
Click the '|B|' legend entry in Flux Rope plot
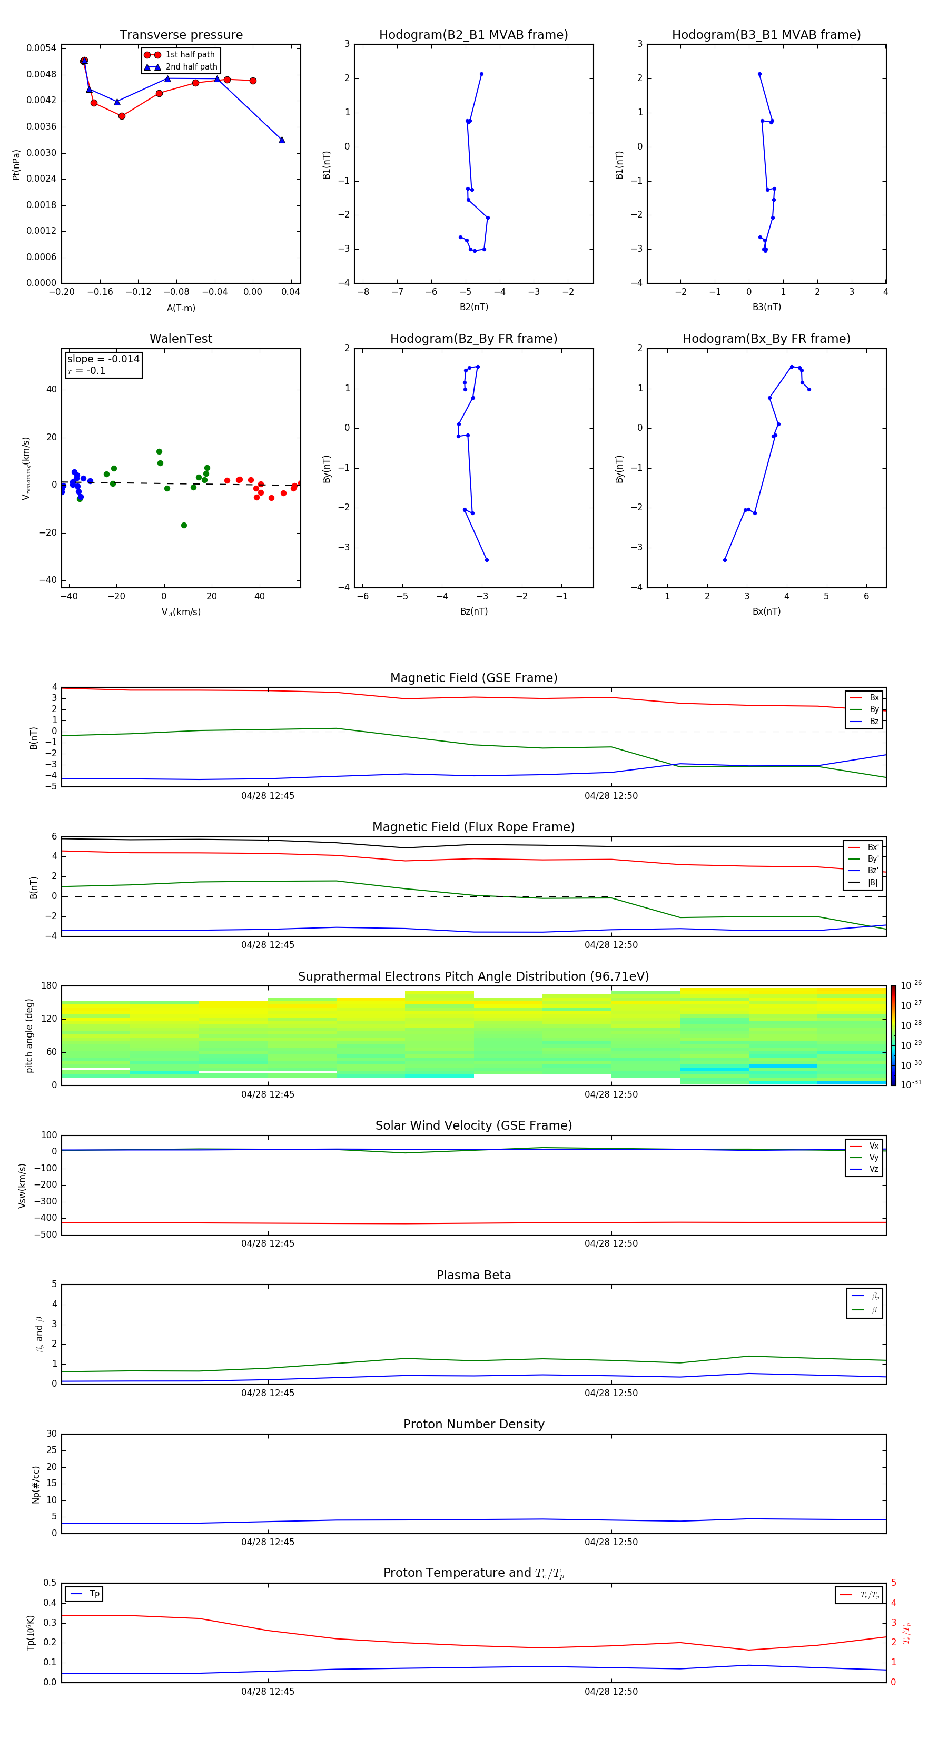click(x=863, y=883)
